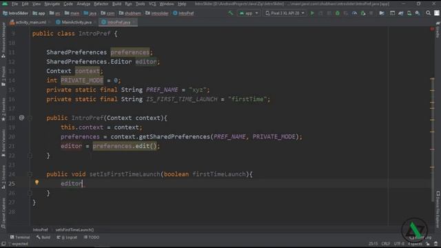The image size is (441, 248).
Task: Open the SDK Manager icon
Action: click(x=418, y=13)
